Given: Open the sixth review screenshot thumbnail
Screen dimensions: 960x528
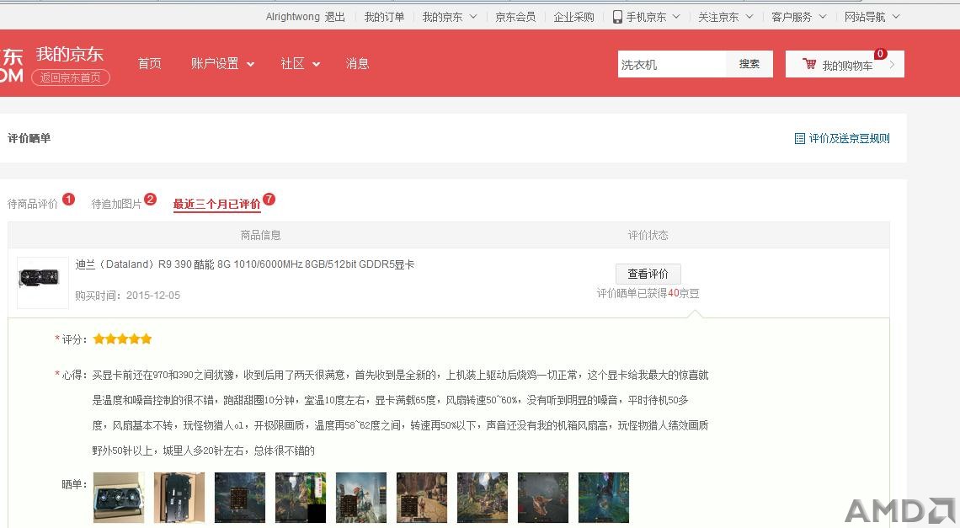Looking at the screenshot, I should pos(422,498).
